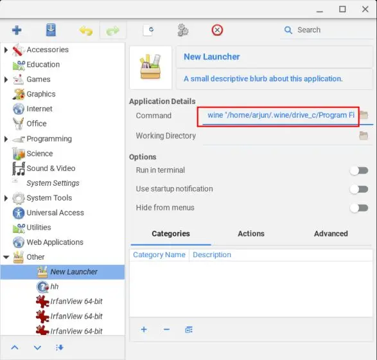377x360 pixels.
Task: Select the Science category
Action: coord(40,154)
